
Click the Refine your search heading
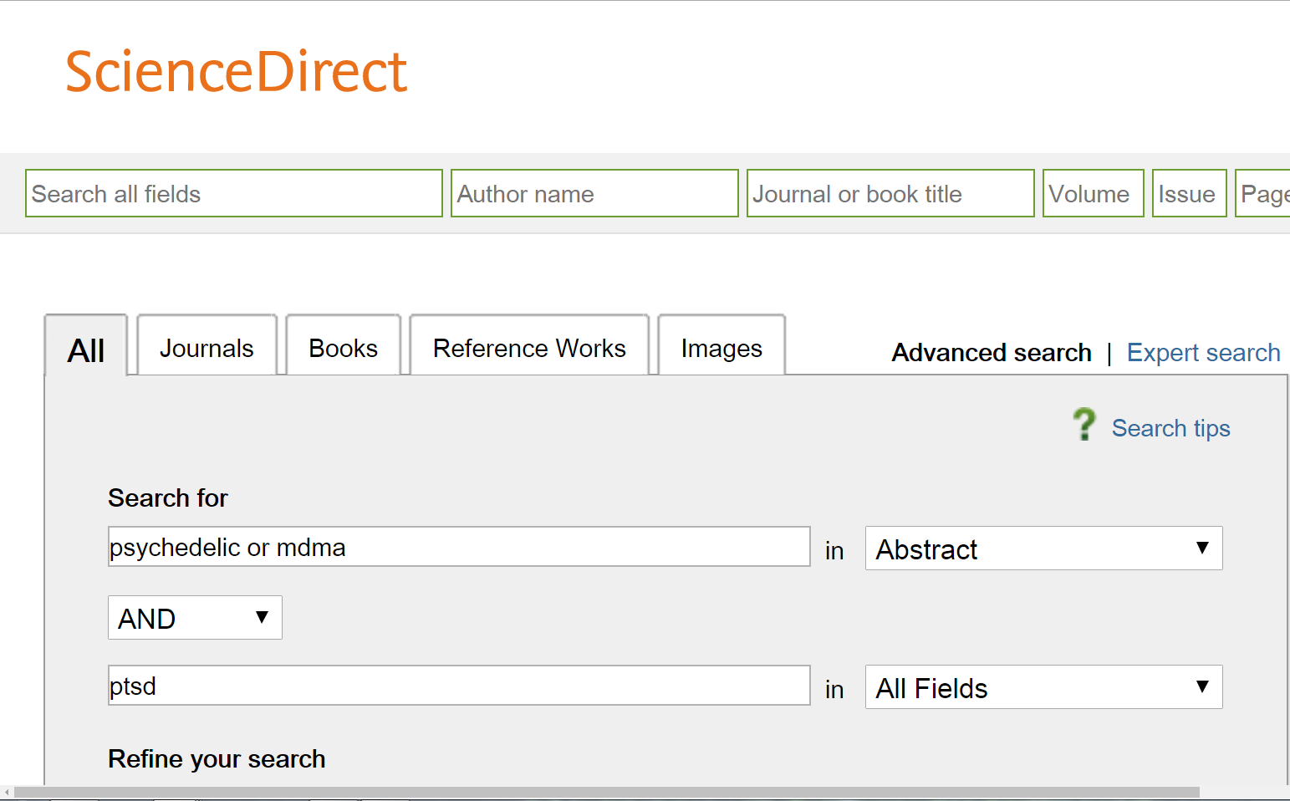(x=217, y=759)
